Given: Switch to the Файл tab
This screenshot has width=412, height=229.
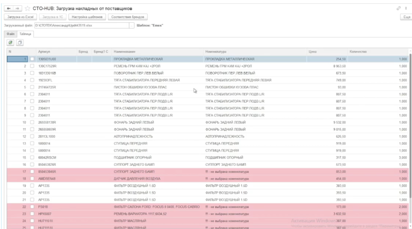Looking at the screenshot, I should pos(11,34).
